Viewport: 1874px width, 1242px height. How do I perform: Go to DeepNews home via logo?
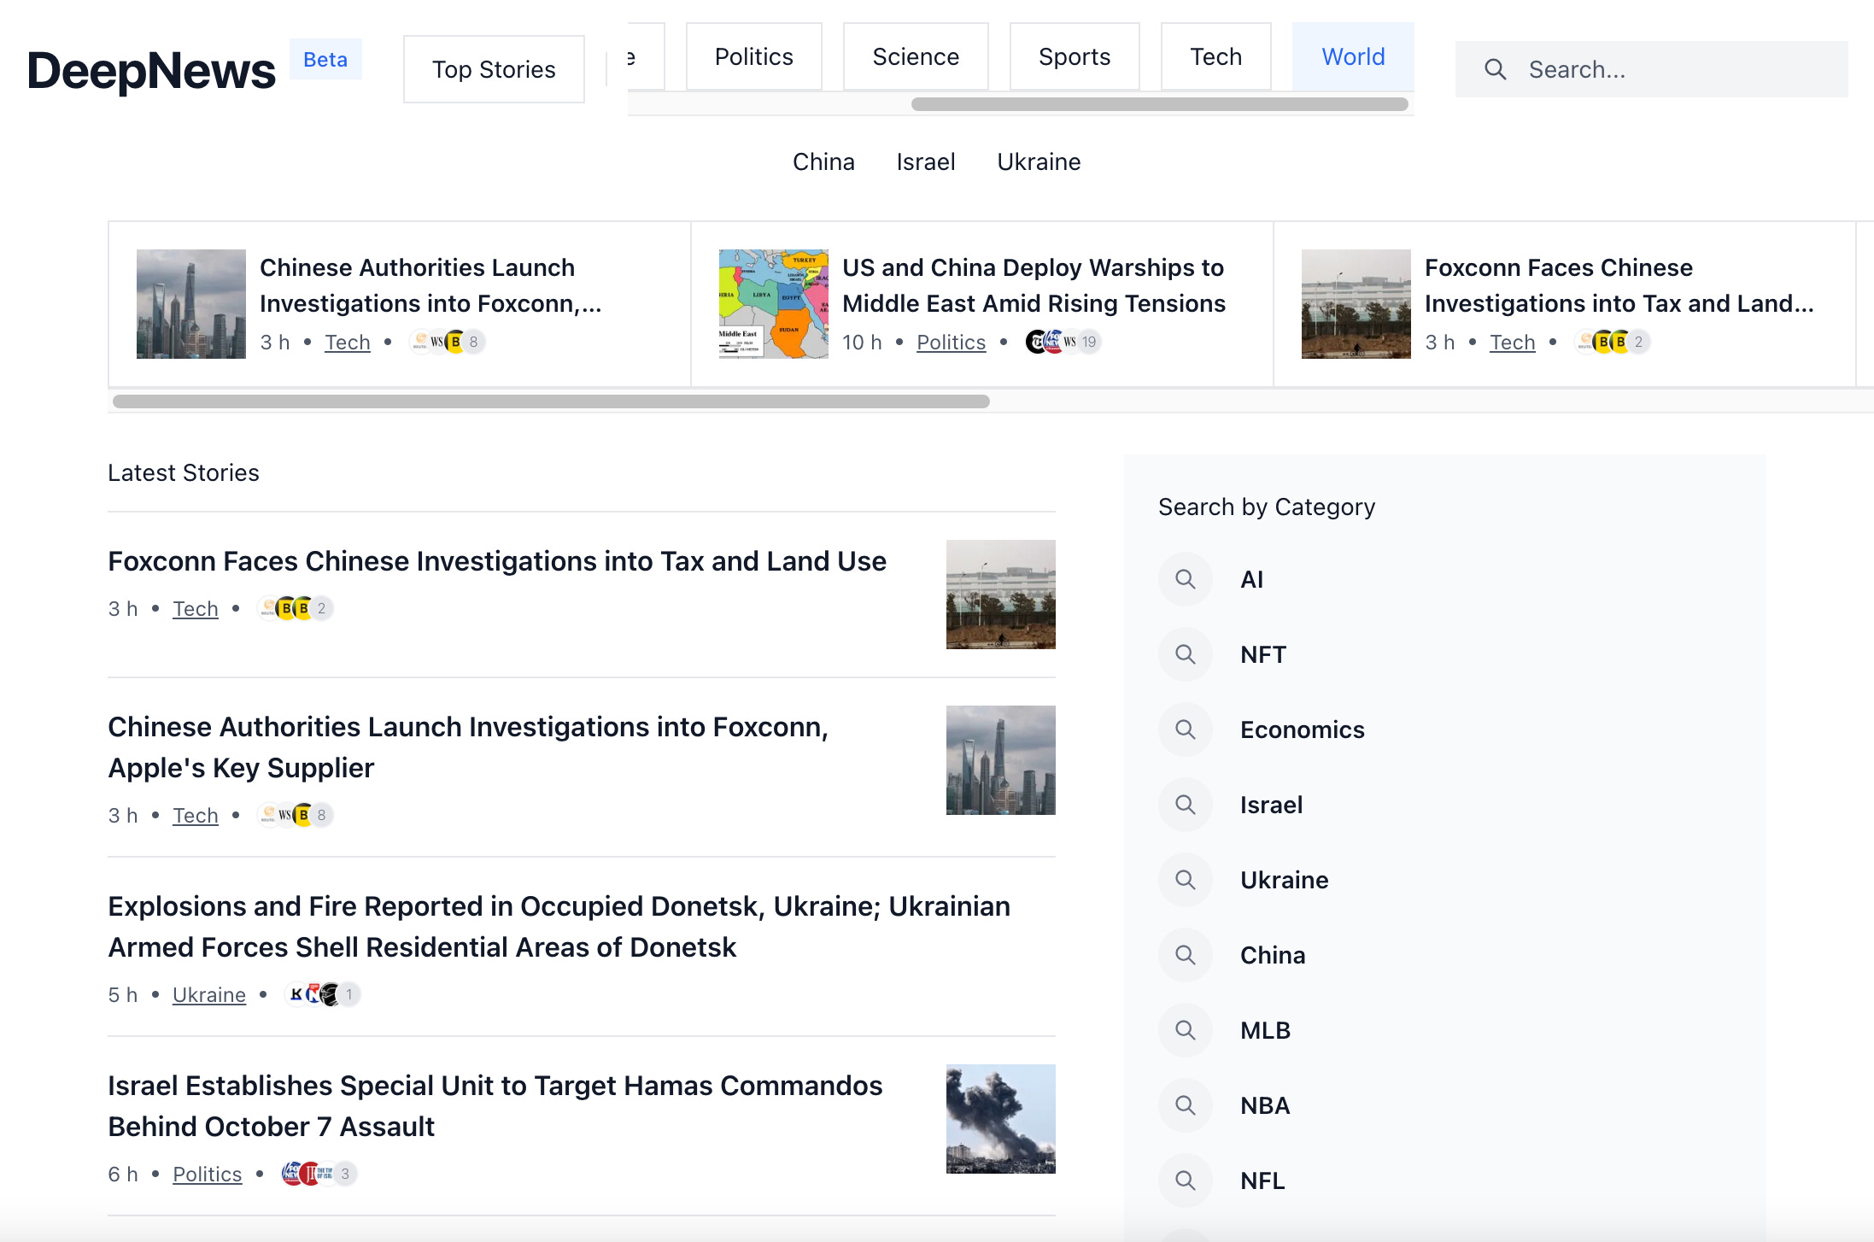[x=151, y=70]
